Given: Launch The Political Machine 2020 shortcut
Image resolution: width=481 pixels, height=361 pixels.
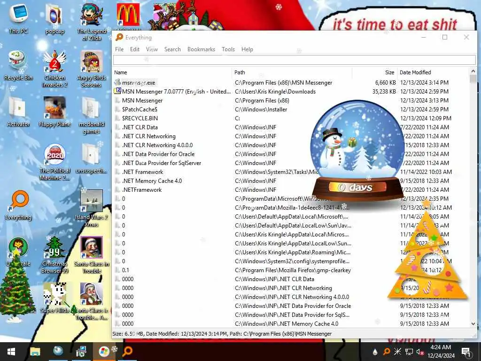Looking at the screenshot, I should 54,162.
